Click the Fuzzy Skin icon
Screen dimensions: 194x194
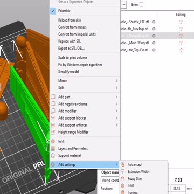pyautogui.click(x=123, y=178)
